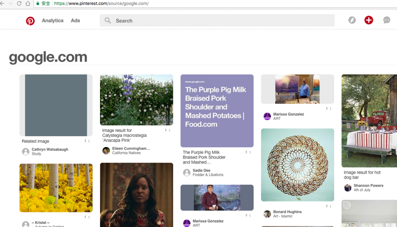Click the search magnifier icon
This screenshot has height=227, width=397.
click(108, 20)
